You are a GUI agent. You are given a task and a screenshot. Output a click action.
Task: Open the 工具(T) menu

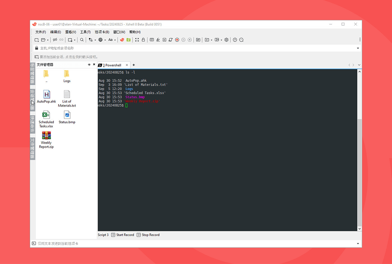(85, 32)
